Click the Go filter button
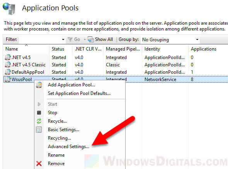 pos(74,39)
